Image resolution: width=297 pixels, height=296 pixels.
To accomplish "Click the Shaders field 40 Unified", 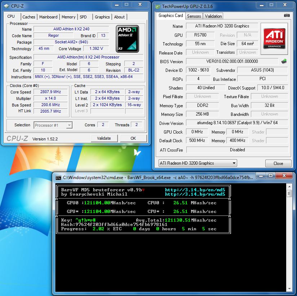I will [206, 88].
